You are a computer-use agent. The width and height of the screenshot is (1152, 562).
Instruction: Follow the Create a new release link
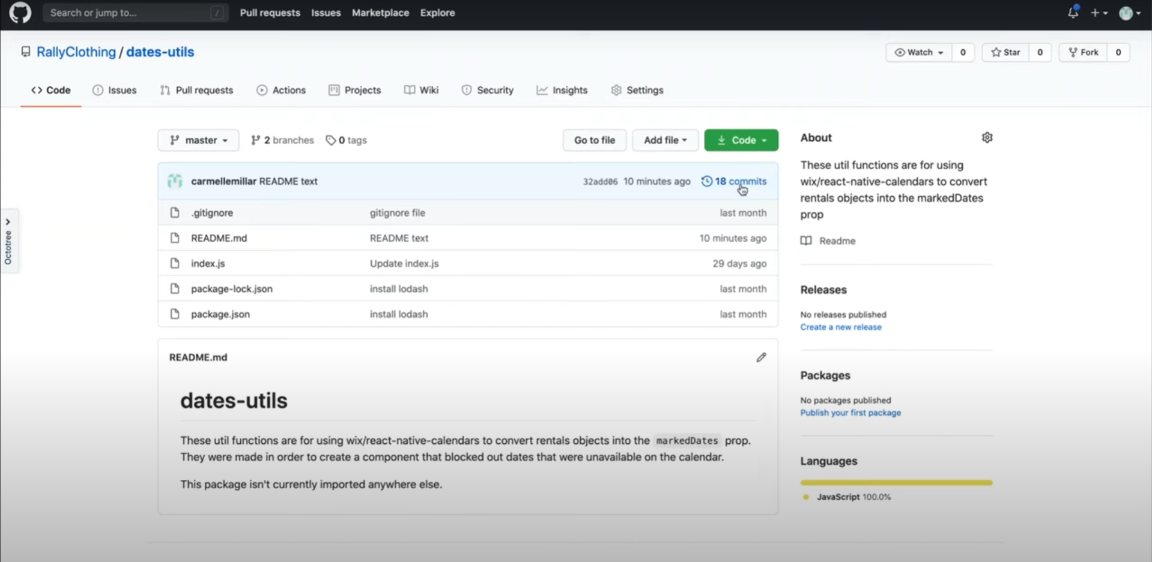840,327
